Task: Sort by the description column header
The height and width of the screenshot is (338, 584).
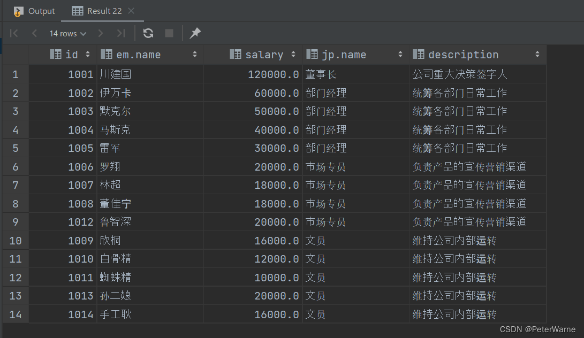Action: pyautogui.click(x=478, y=55)
